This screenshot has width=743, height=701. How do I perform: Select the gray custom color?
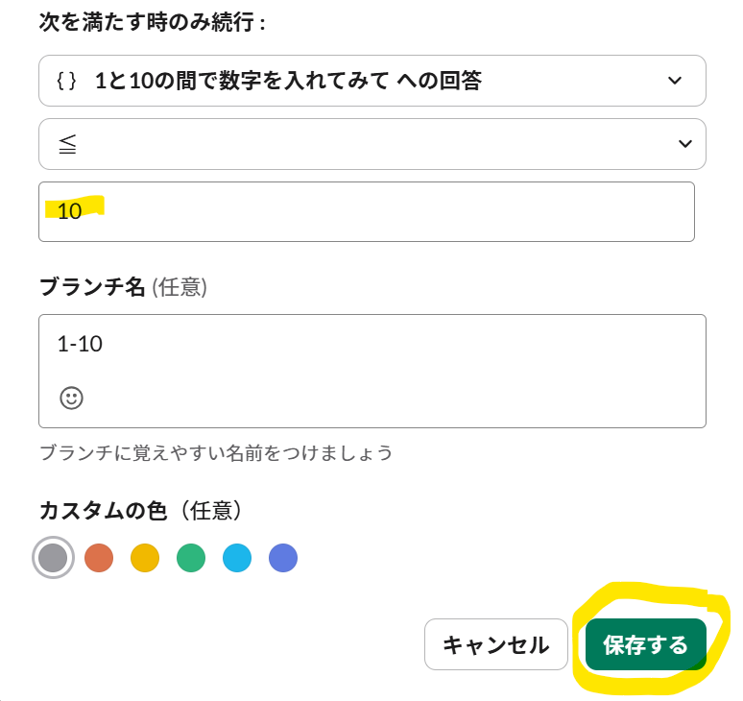(53, 558)
